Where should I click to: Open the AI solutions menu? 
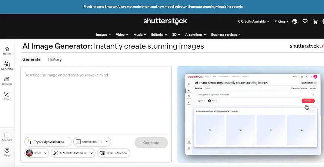click(x=196, y=35)
